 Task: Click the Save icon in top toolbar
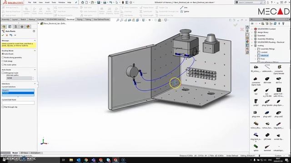pos(99,2)
